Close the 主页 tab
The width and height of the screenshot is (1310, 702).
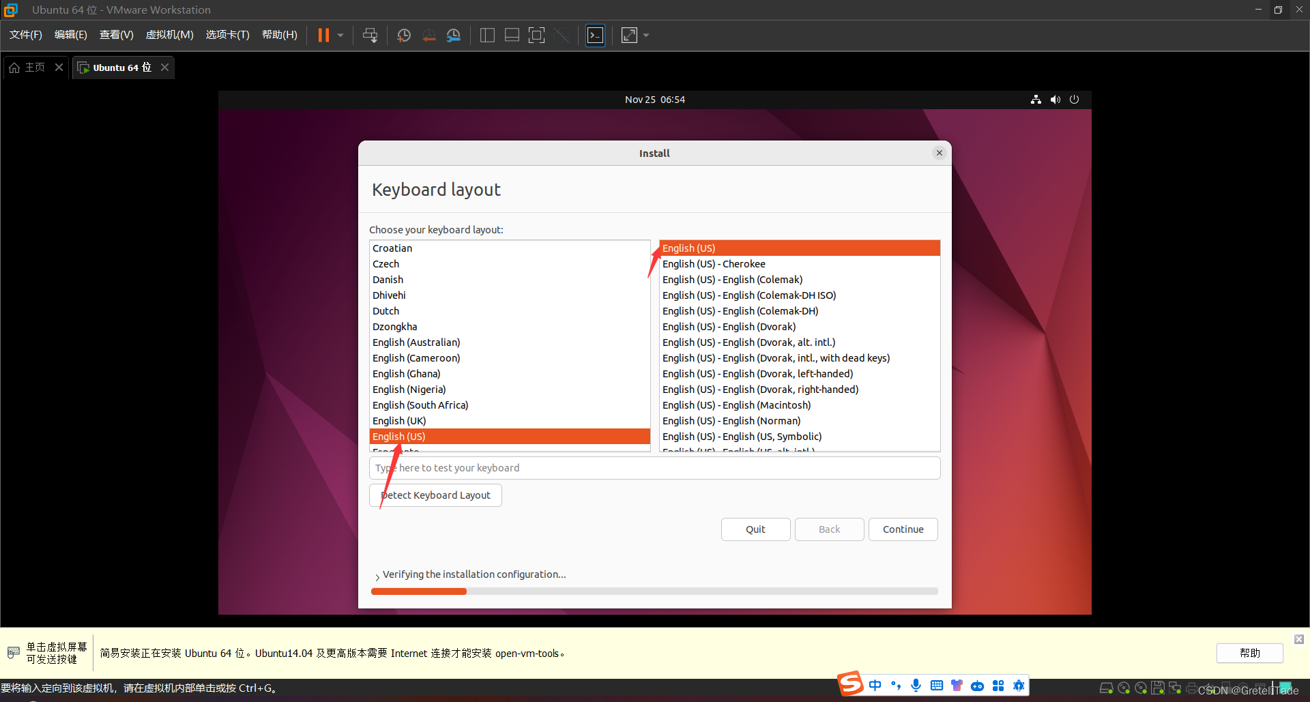(59, 67)
